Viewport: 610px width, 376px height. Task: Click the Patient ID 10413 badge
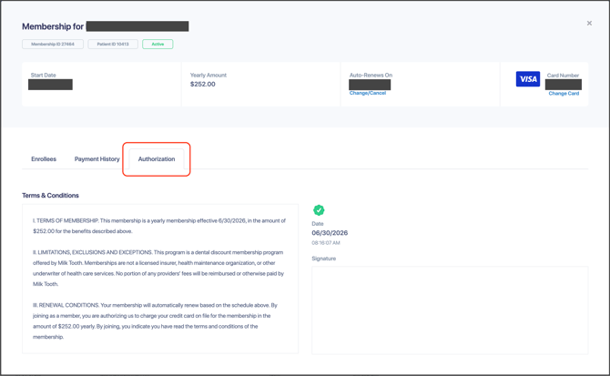[x=113, y=44]
